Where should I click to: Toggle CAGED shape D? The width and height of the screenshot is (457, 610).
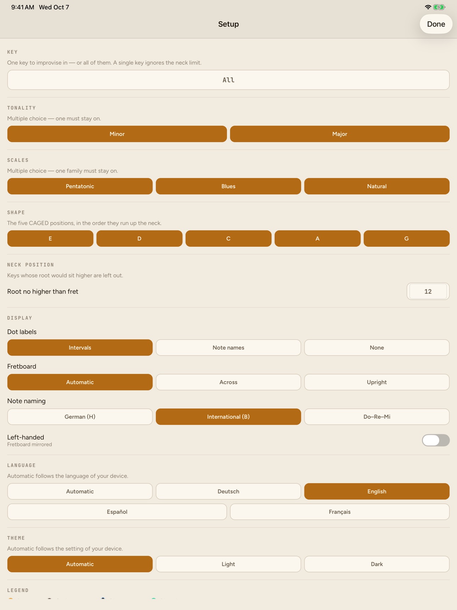[x=140, y=239]
